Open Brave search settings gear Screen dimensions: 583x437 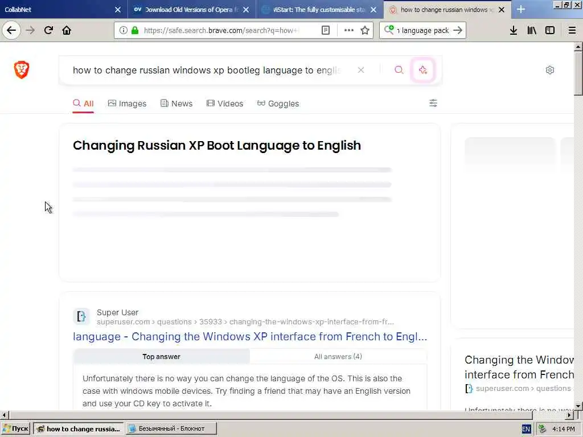click(550, 70)
